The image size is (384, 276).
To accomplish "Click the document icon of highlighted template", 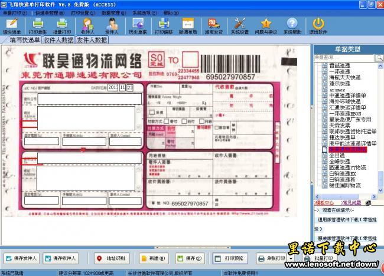I will [324, 149].
